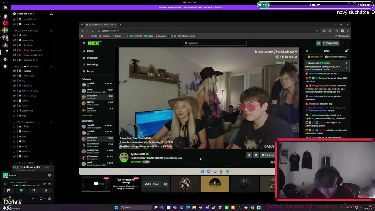Viewport: 375px width, 211px height.
Task: Open the pc-setup channel
Action: point(33,132)
